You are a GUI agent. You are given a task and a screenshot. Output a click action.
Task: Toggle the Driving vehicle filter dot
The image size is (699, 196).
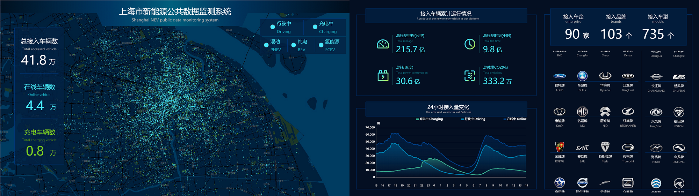coord(273,27)
